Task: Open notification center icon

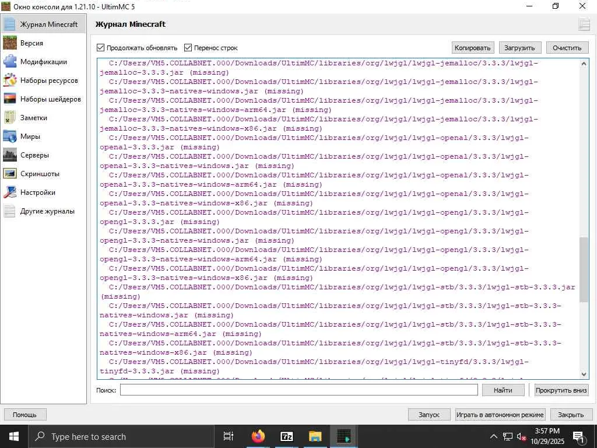Action: point(578,436)
